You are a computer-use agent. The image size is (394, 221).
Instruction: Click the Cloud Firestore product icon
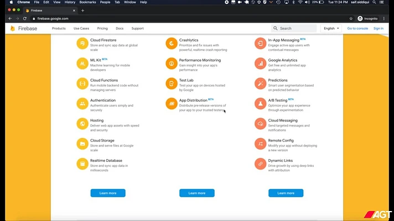click(82, 44)
